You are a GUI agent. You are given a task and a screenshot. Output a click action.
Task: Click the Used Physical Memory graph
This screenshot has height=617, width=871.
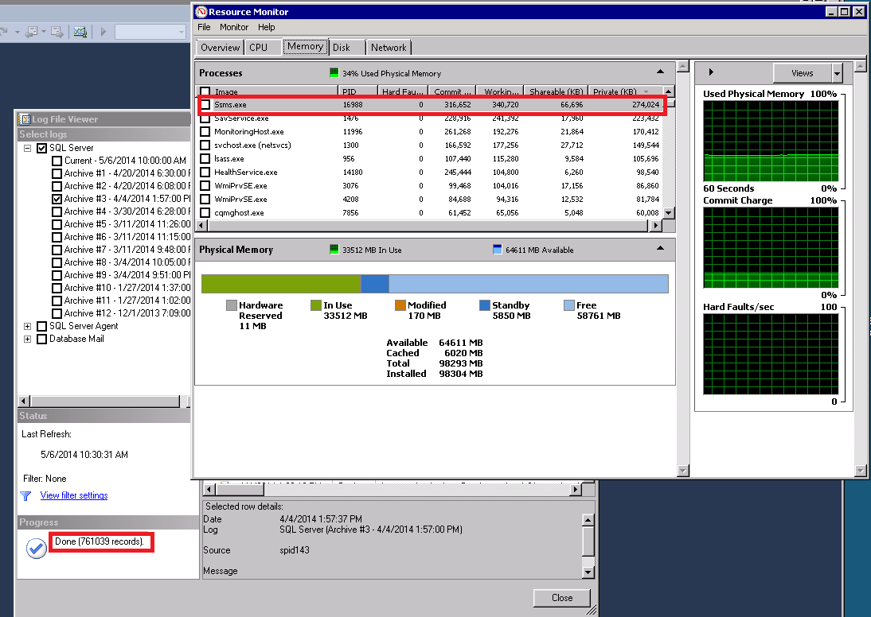pyautogui.click(x=771, y=141)
